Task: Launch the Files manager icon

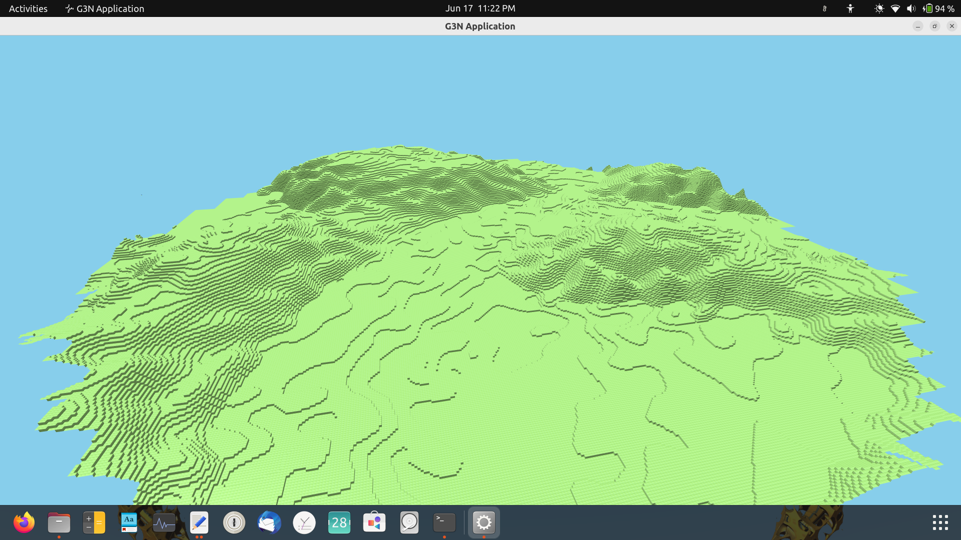Action: click(59, 523)
